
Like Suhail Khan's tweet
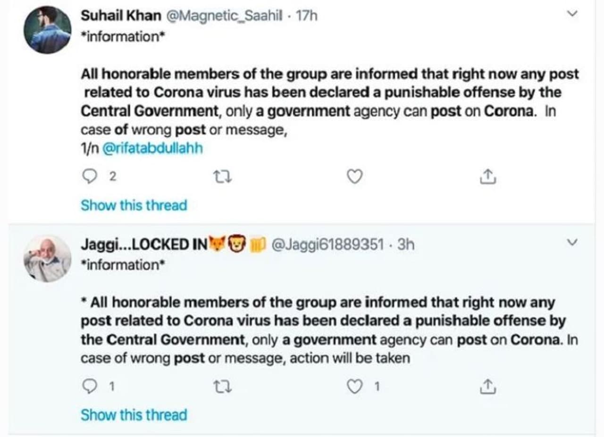click(x=355, y=176)
